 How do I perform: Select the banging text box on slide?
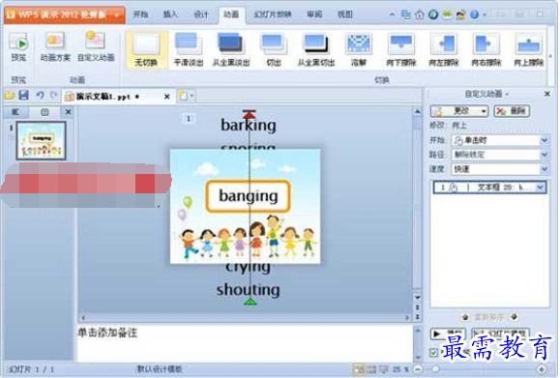[x=248, y=196]
